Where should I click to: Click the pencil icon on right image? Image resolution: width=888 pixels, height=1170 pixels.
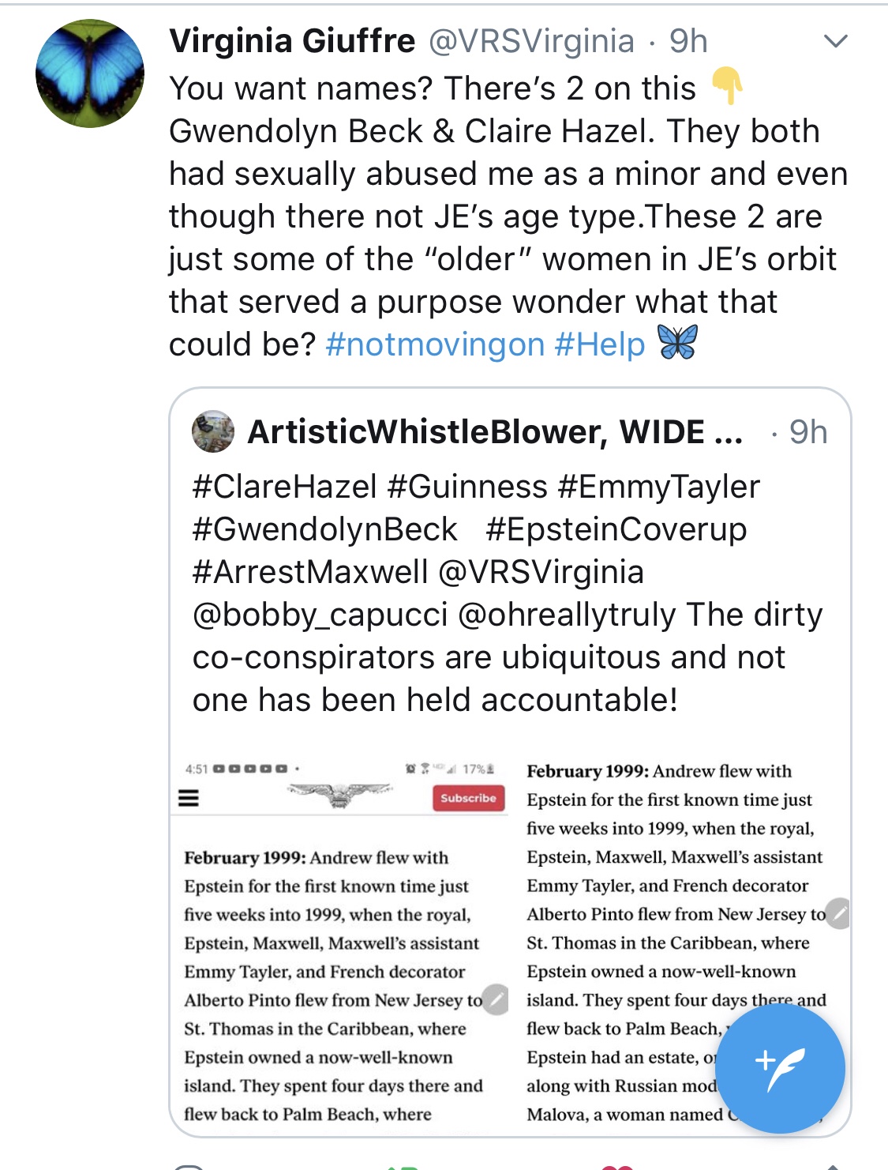(x=838, y=912)
